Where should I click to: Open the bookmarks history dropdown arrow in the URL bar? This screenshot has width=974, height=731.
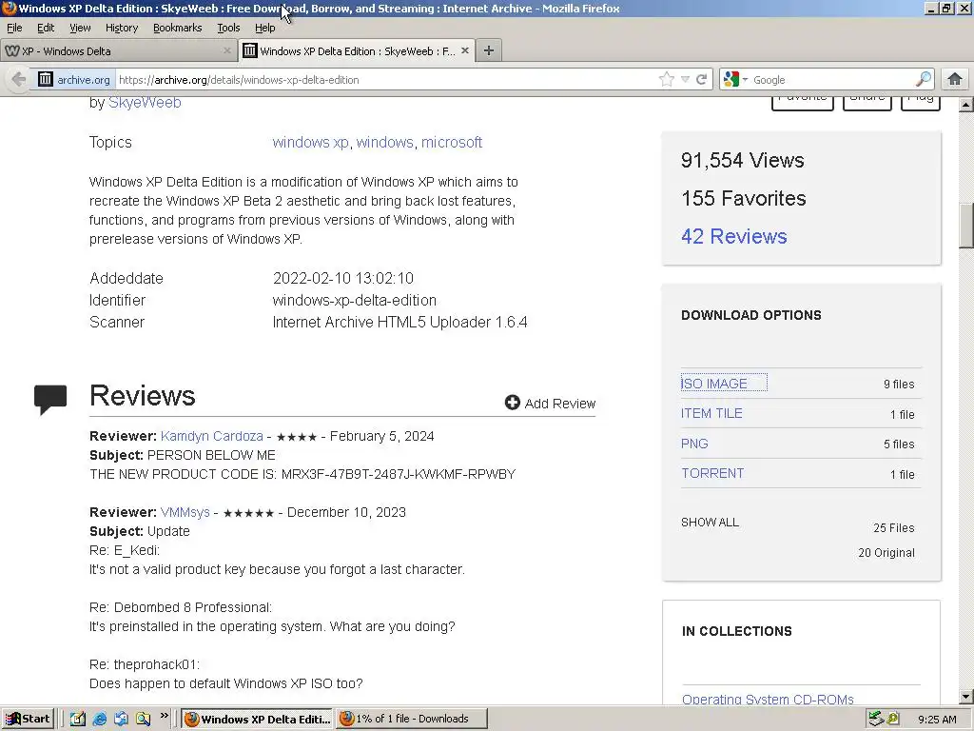click(x=685, y=80)
